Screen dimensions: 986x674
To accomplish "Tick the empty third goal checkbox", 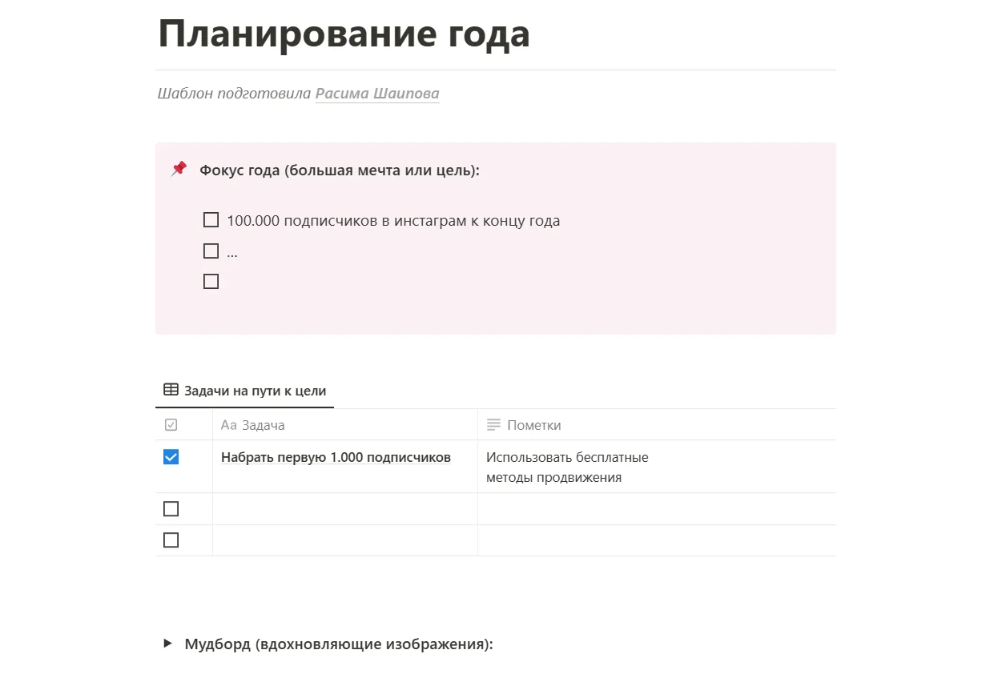I will coord(211,282).
